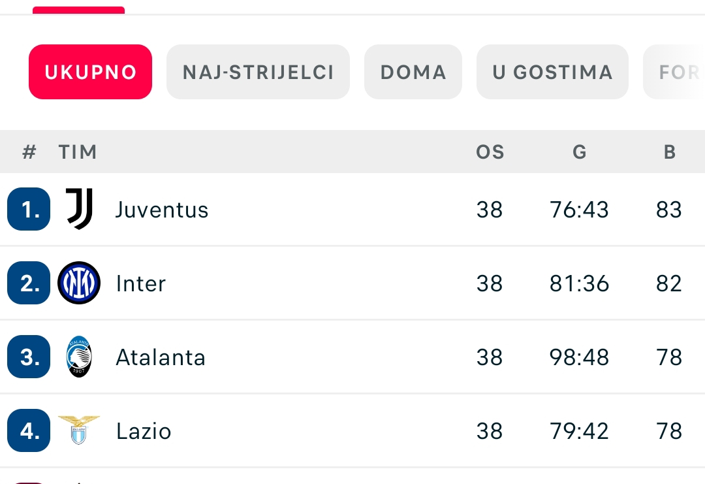Click the OS column header

click(490, 152)
